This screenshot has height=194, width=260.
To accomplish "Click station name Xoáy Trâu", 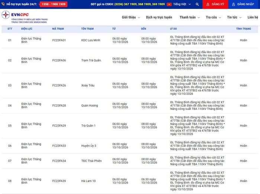I will click(x=88, y=85).
